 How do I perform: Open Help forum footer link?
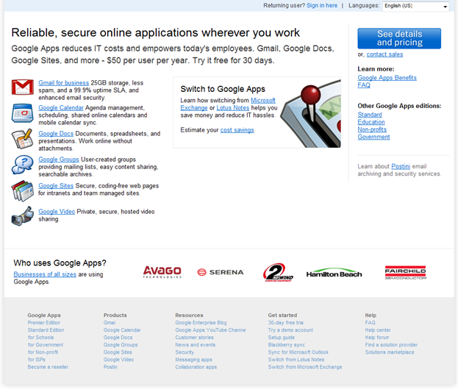pyautogui.click(x=377, y=338)
